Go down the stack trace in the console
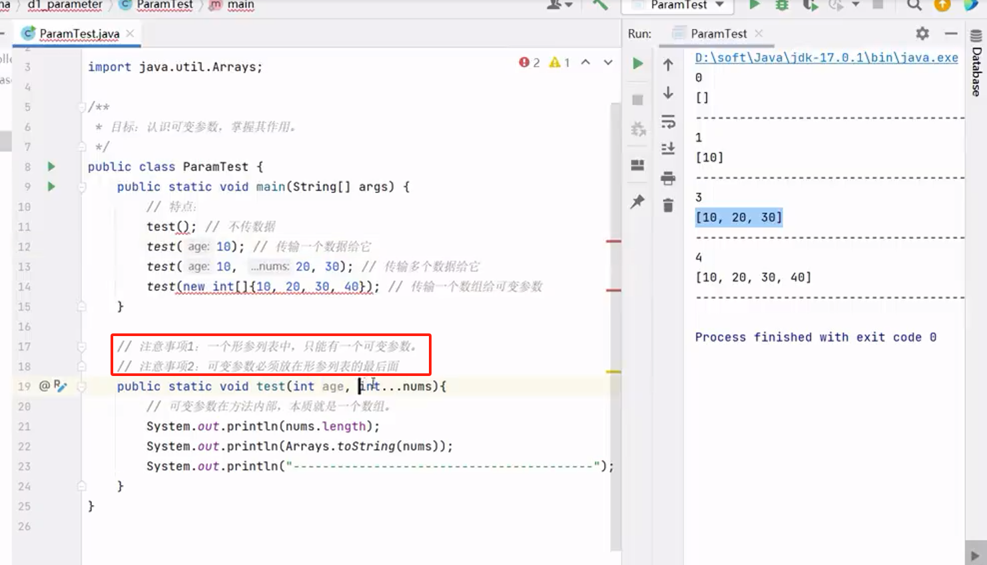This screenshot has width=987, height=565. tap(668, 93)
